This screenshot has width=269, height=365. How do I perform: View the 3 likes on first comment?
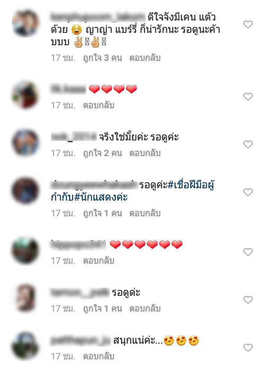pyautogui.click(x=103, y=58)
